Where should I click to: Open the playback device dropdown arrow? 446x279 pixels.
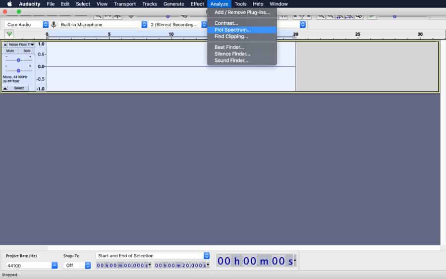(x=303, y=24)
